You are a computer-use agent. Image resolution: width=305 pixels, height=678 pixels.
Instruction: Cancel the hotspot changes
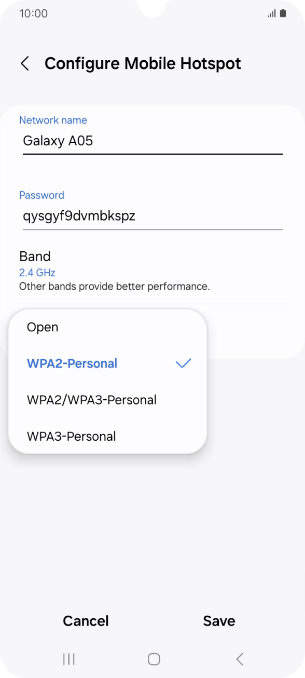(x=86, y=620)
